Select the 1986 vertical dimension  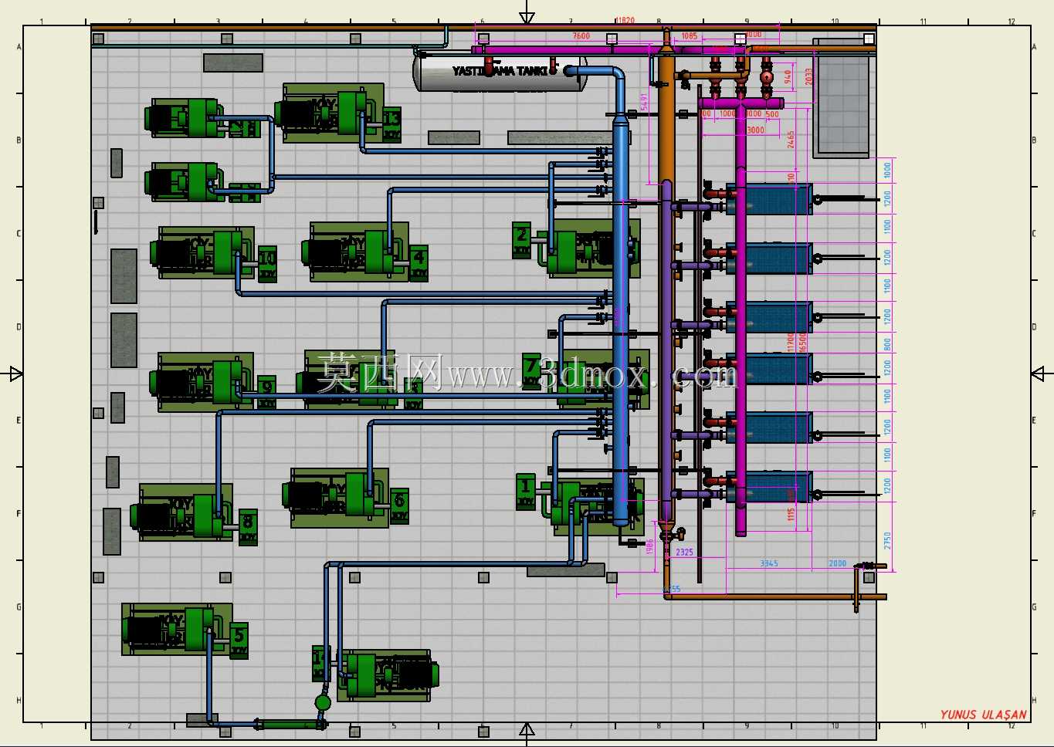coord(650,546)
